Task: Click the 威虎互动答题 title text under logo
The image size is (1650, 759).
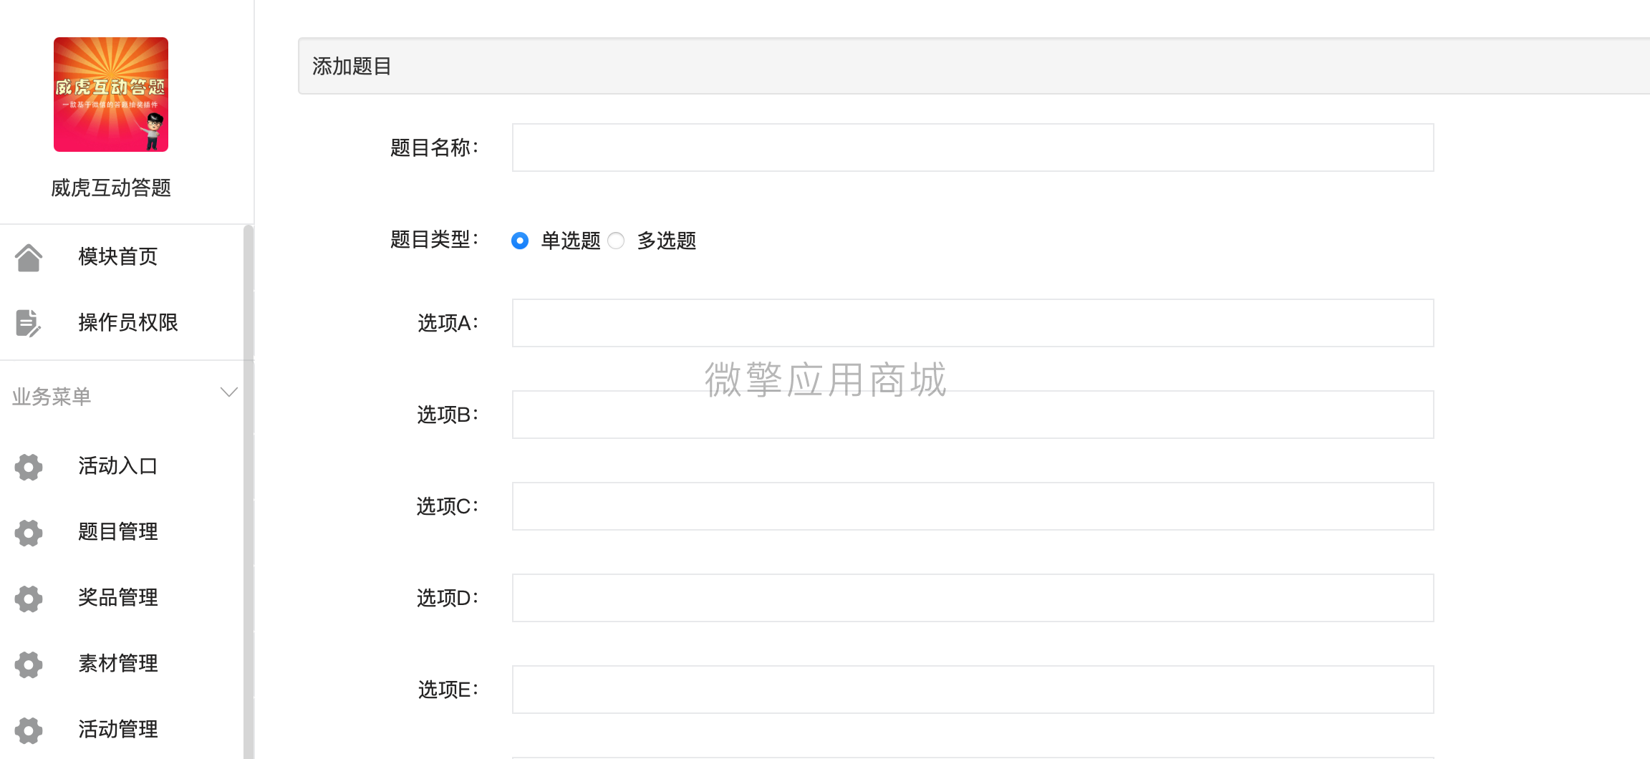Action: tap(111, 188)
